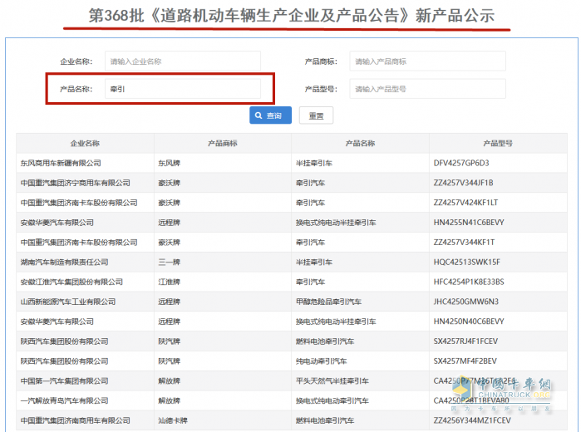The image size is (581, 432).
Task: Click the page title 第368批 公告 新产品公示
Action: click(292, 16)
